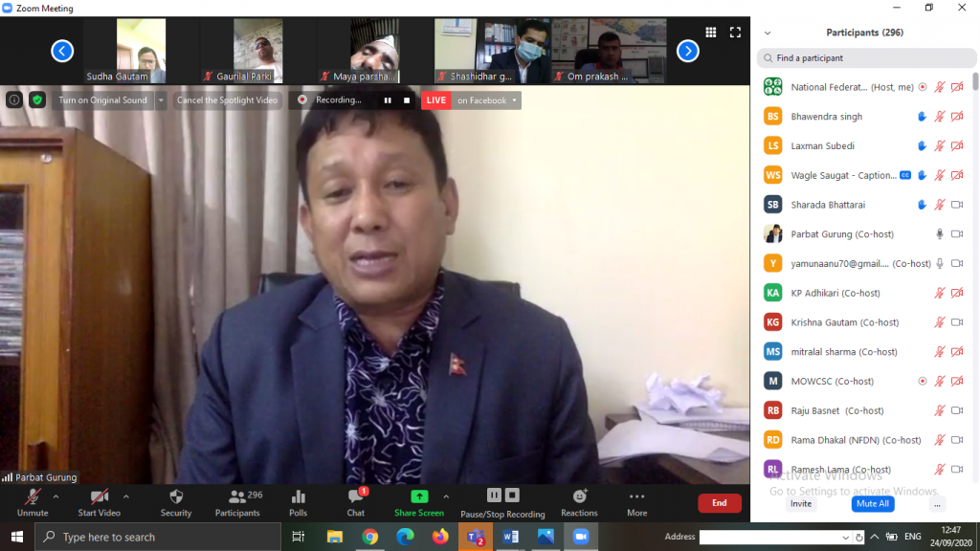Open the More menu in toolbar

[x=636, y=502]
